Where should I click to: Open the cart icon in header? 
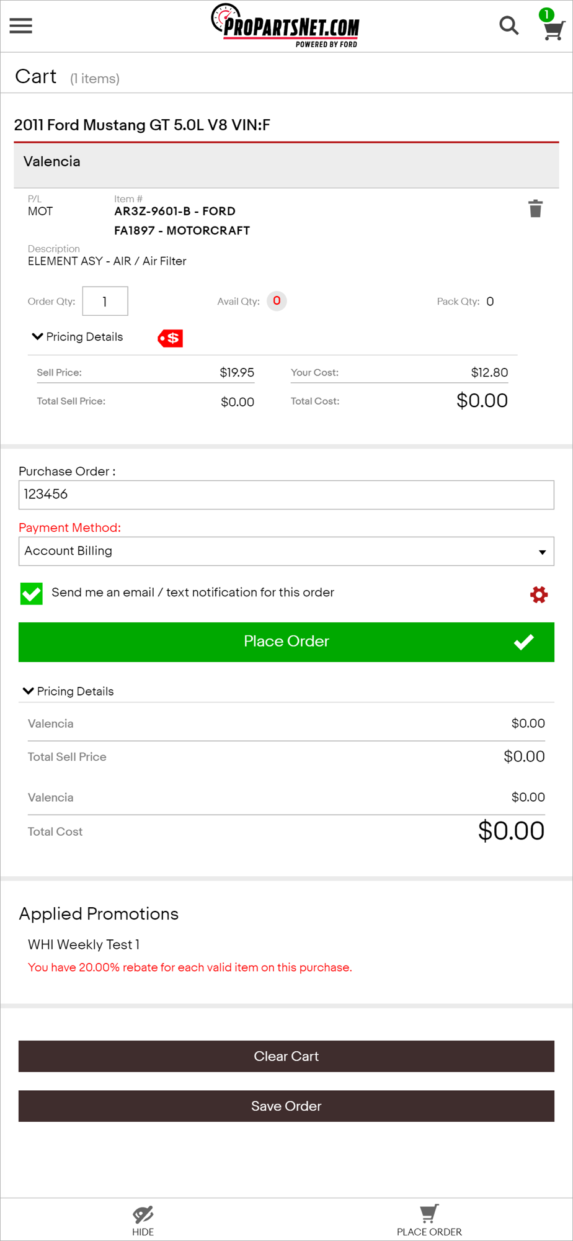tap(553, 29)
